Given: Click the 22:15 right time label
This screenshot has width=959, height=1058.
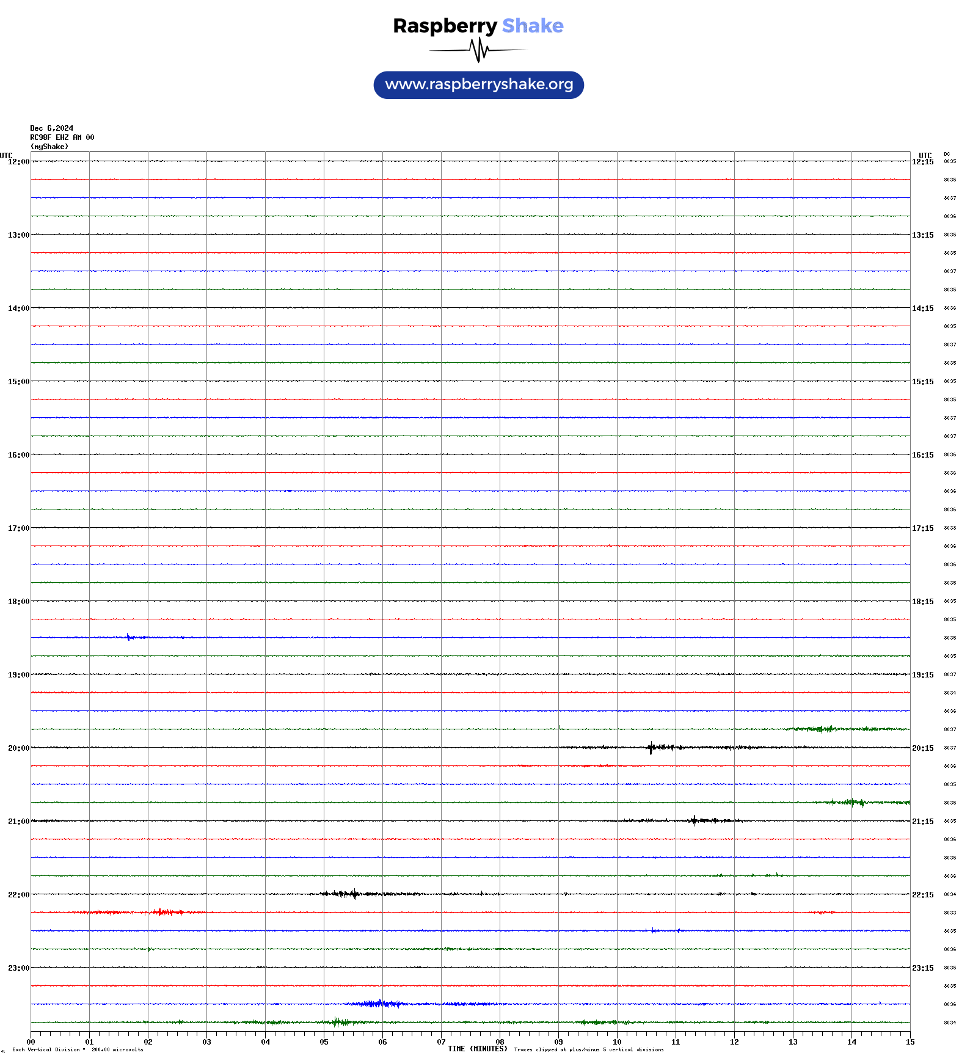Looking at the screenshot, I should pyautogui.click(x=923, y=895).
